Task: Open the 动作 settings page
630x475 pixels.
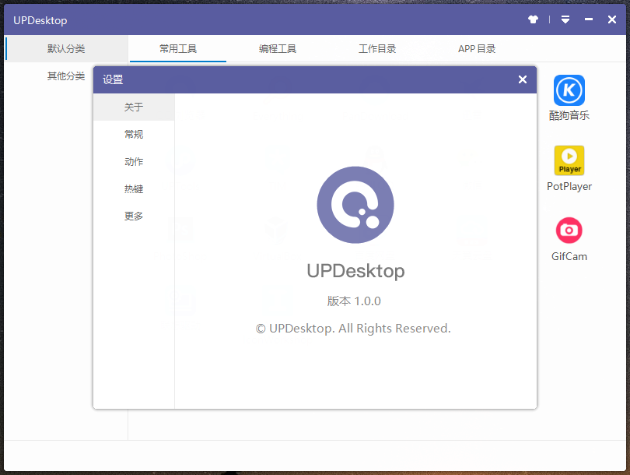Action: click(x=134, y=162)
